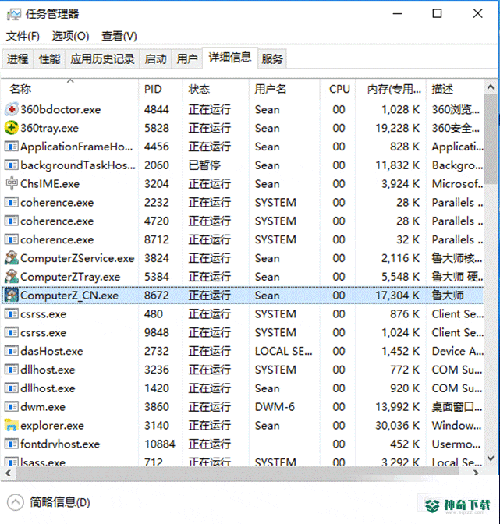
Task: Switch to the 服务 tab
Action: [x=272, y=59]
